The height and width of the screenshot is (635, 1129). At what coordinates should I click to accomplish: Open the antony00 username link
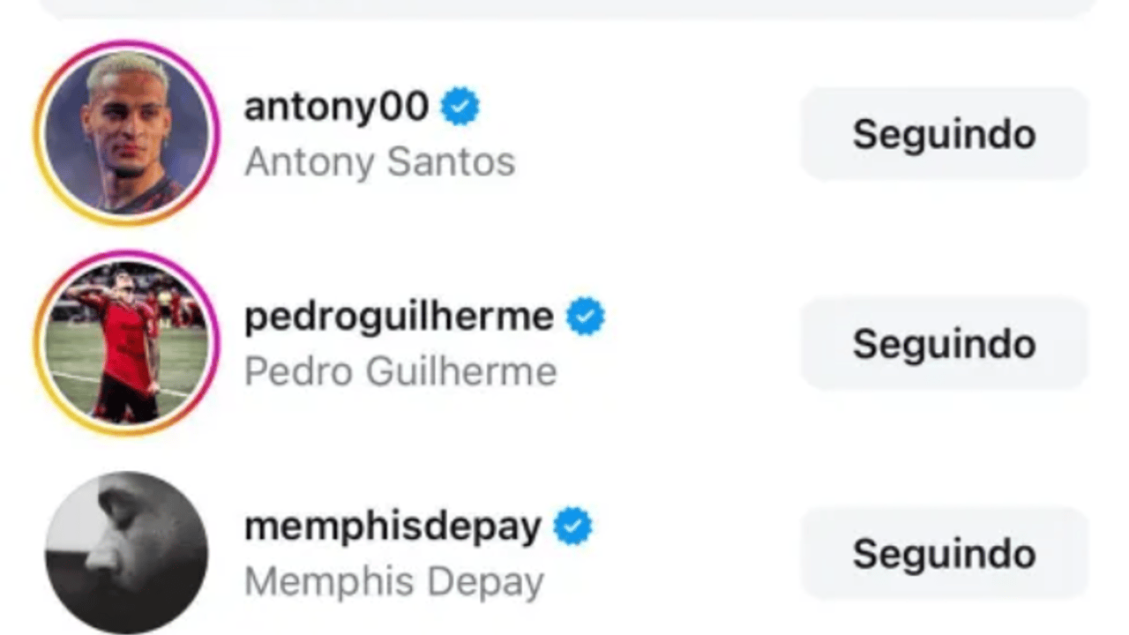click(336, 107)
